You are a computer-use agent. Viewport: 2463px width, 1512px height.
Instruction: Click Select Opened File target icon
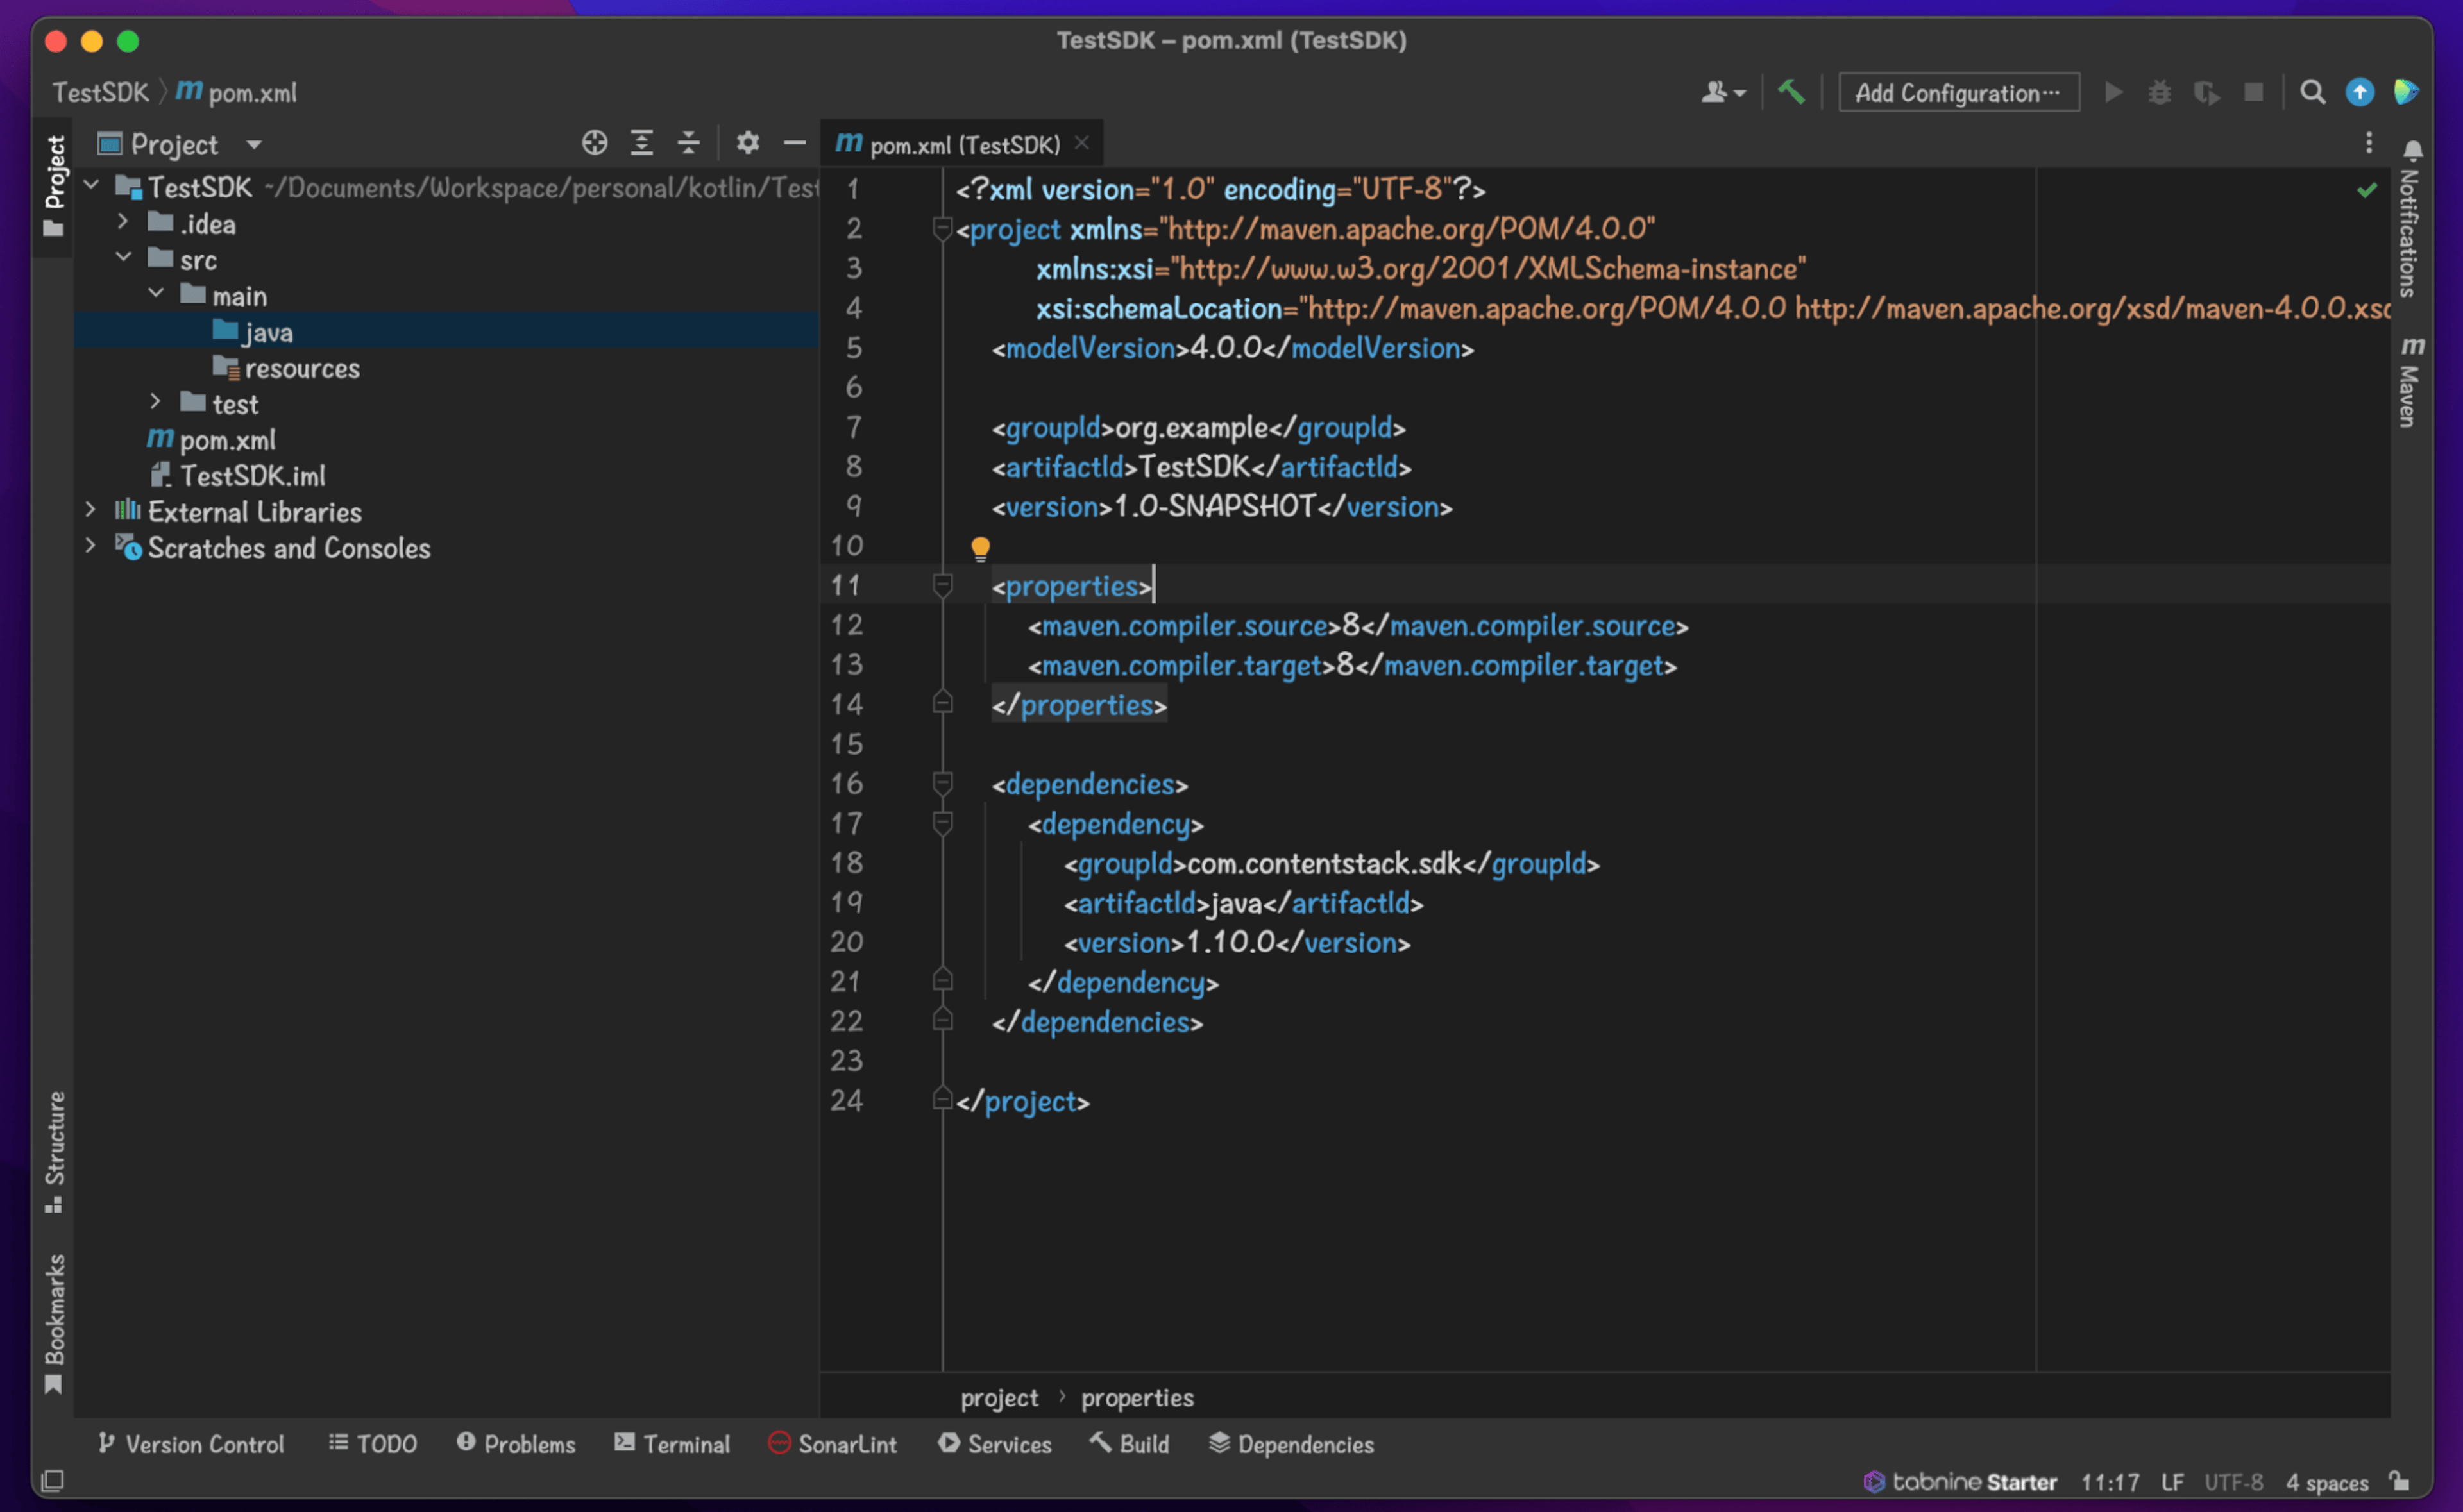pyautogui.click(x=594, y=143)
